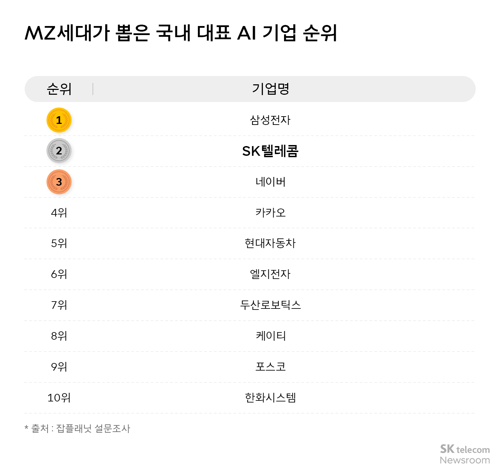Click the 두산로보틱스 company name
500x474 pixels.
270,305
